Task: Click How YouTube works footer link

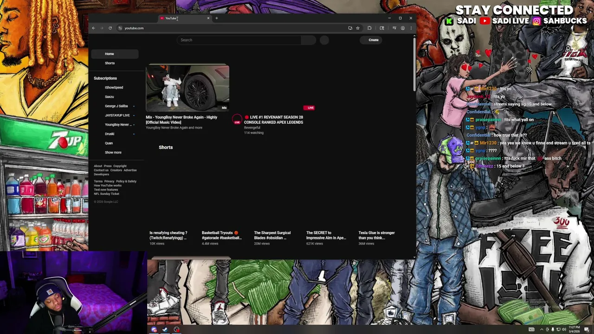Action: pyautogui.click(x=108, y=186)
